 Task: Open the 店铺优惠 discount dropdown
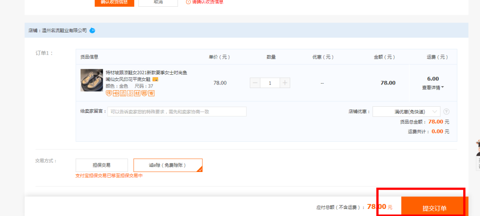point(406,112)
